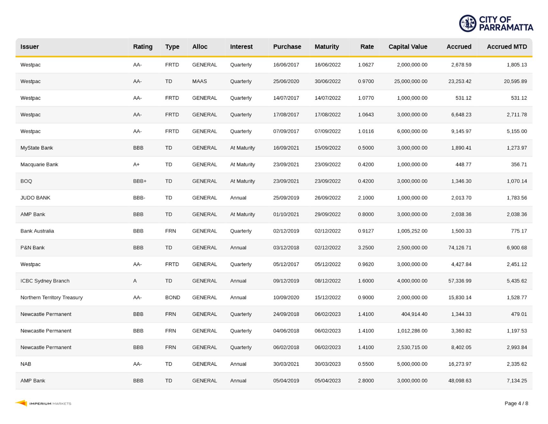Select accrued MTD 7,134.25
The height and width of the screenshot is (424, 548).
click(x=517, y=381)
